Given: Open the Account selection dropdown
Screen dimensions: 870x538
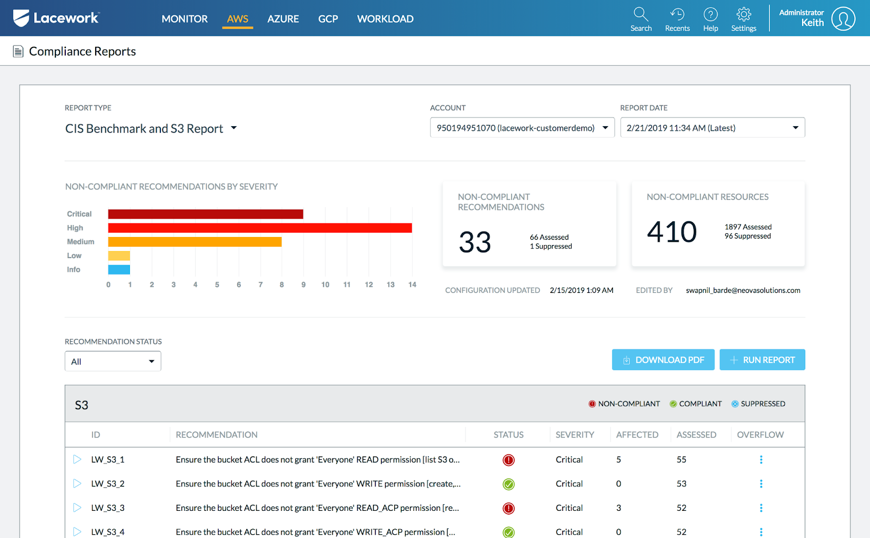Looking at the screenshot, I should click(522, 128).
